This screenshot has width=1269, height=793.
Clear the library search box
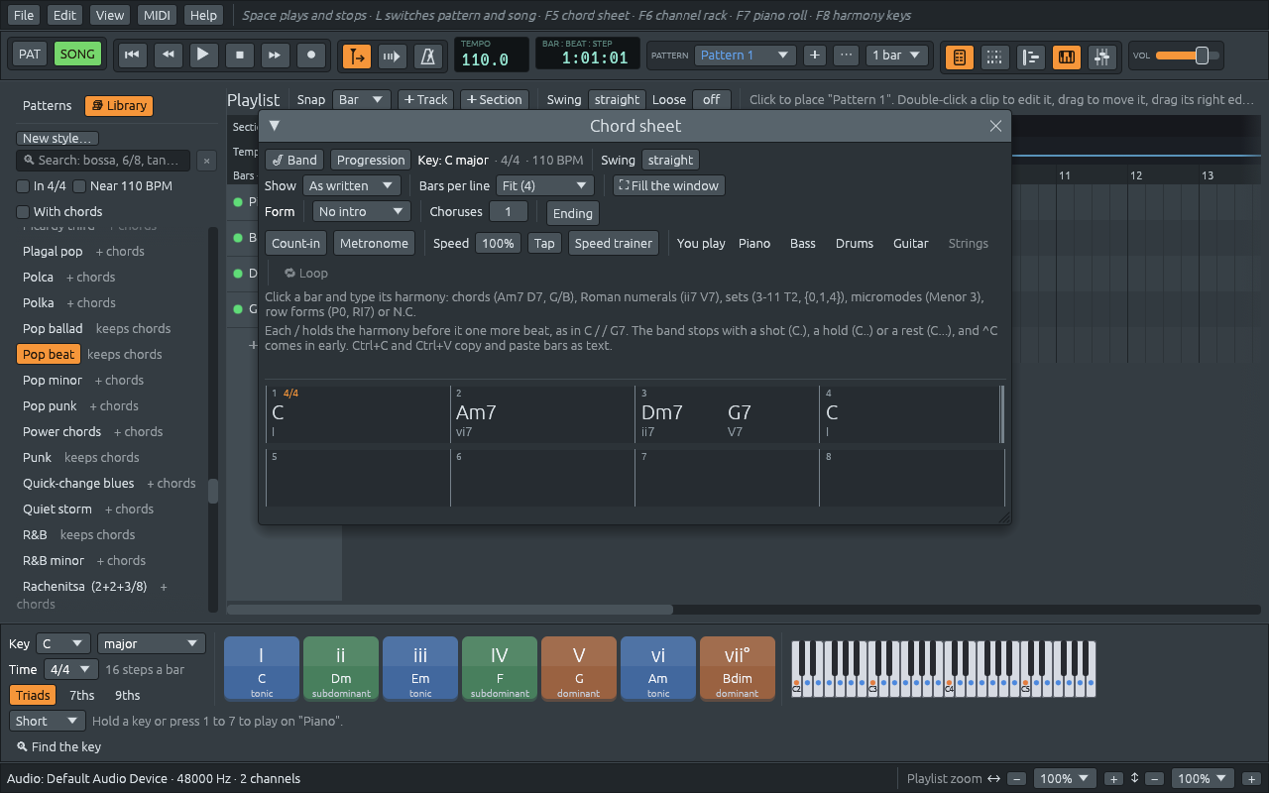206,161
